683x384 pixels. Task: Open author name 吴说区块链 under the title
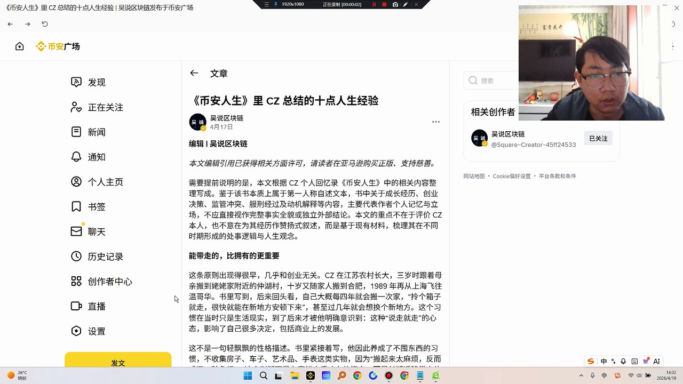tap(227, 118)
